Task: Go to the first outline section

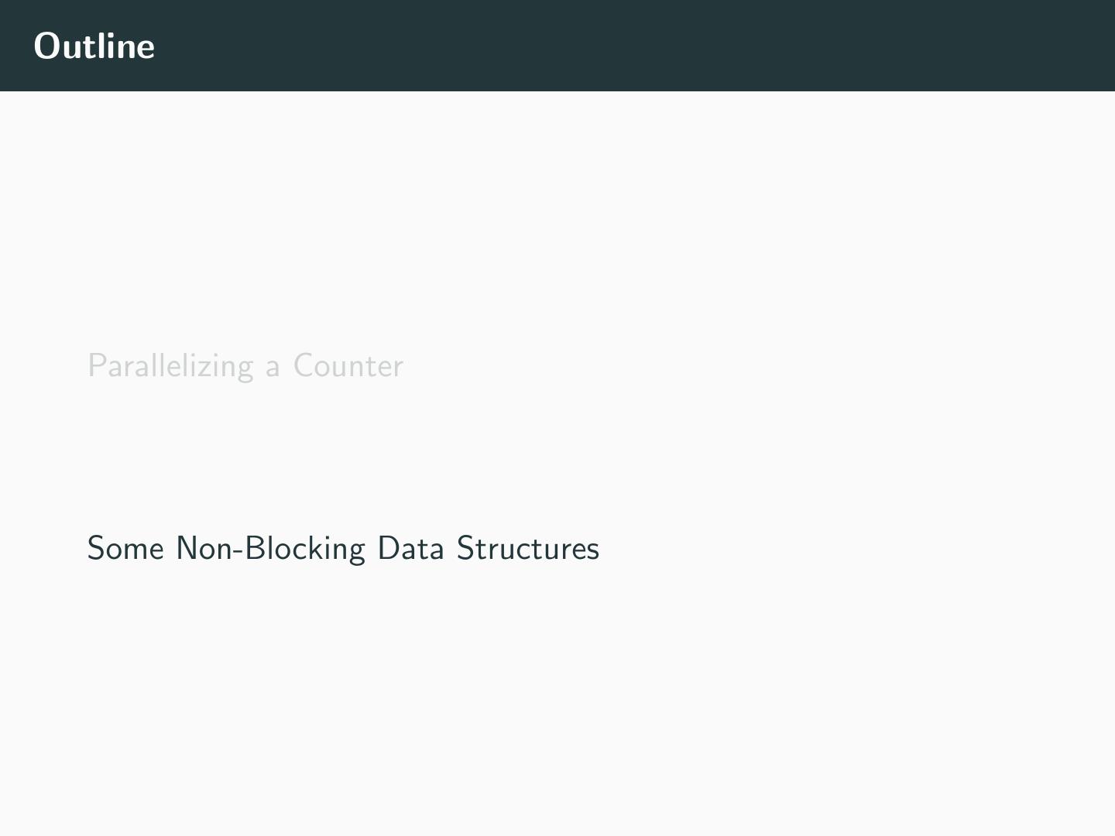Action: coord(245,365)
